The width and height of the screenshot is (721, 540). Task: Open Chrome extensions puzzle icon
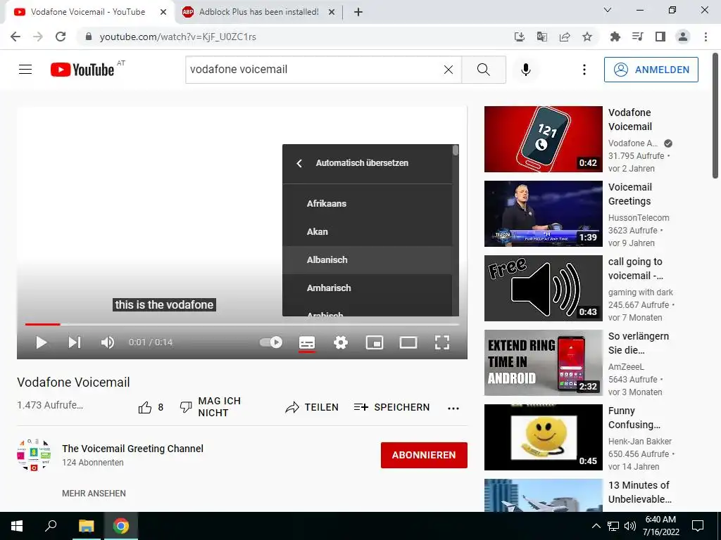[615, 37]
